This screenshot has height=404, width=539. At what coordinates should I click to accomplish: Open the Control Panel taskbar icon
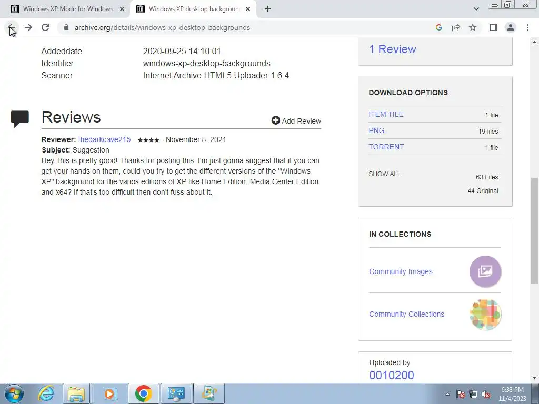point(176,393)
